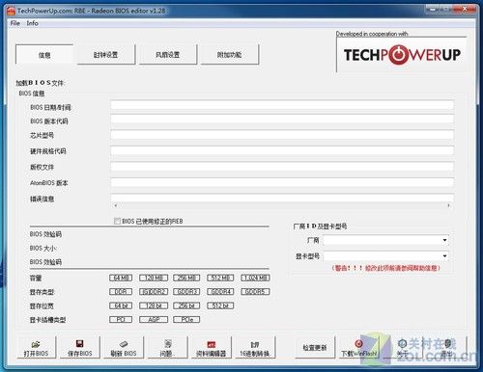Click the GDDR4 memory type indicator
Image resolution: width=483 pixels, height=372 pixels.
pyautogui.click(x=220, y=292)
